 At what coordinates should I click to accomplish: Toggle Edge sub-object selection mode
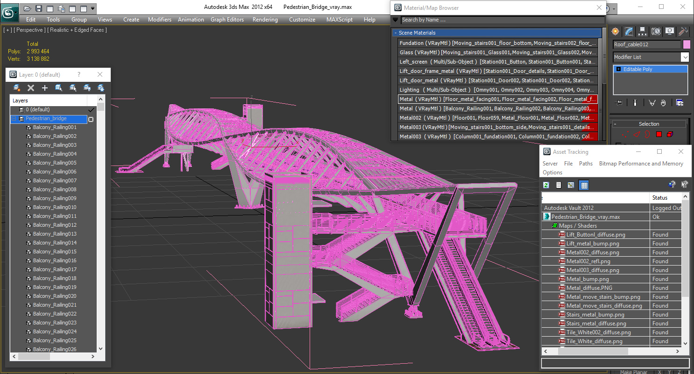pos(636,135)
